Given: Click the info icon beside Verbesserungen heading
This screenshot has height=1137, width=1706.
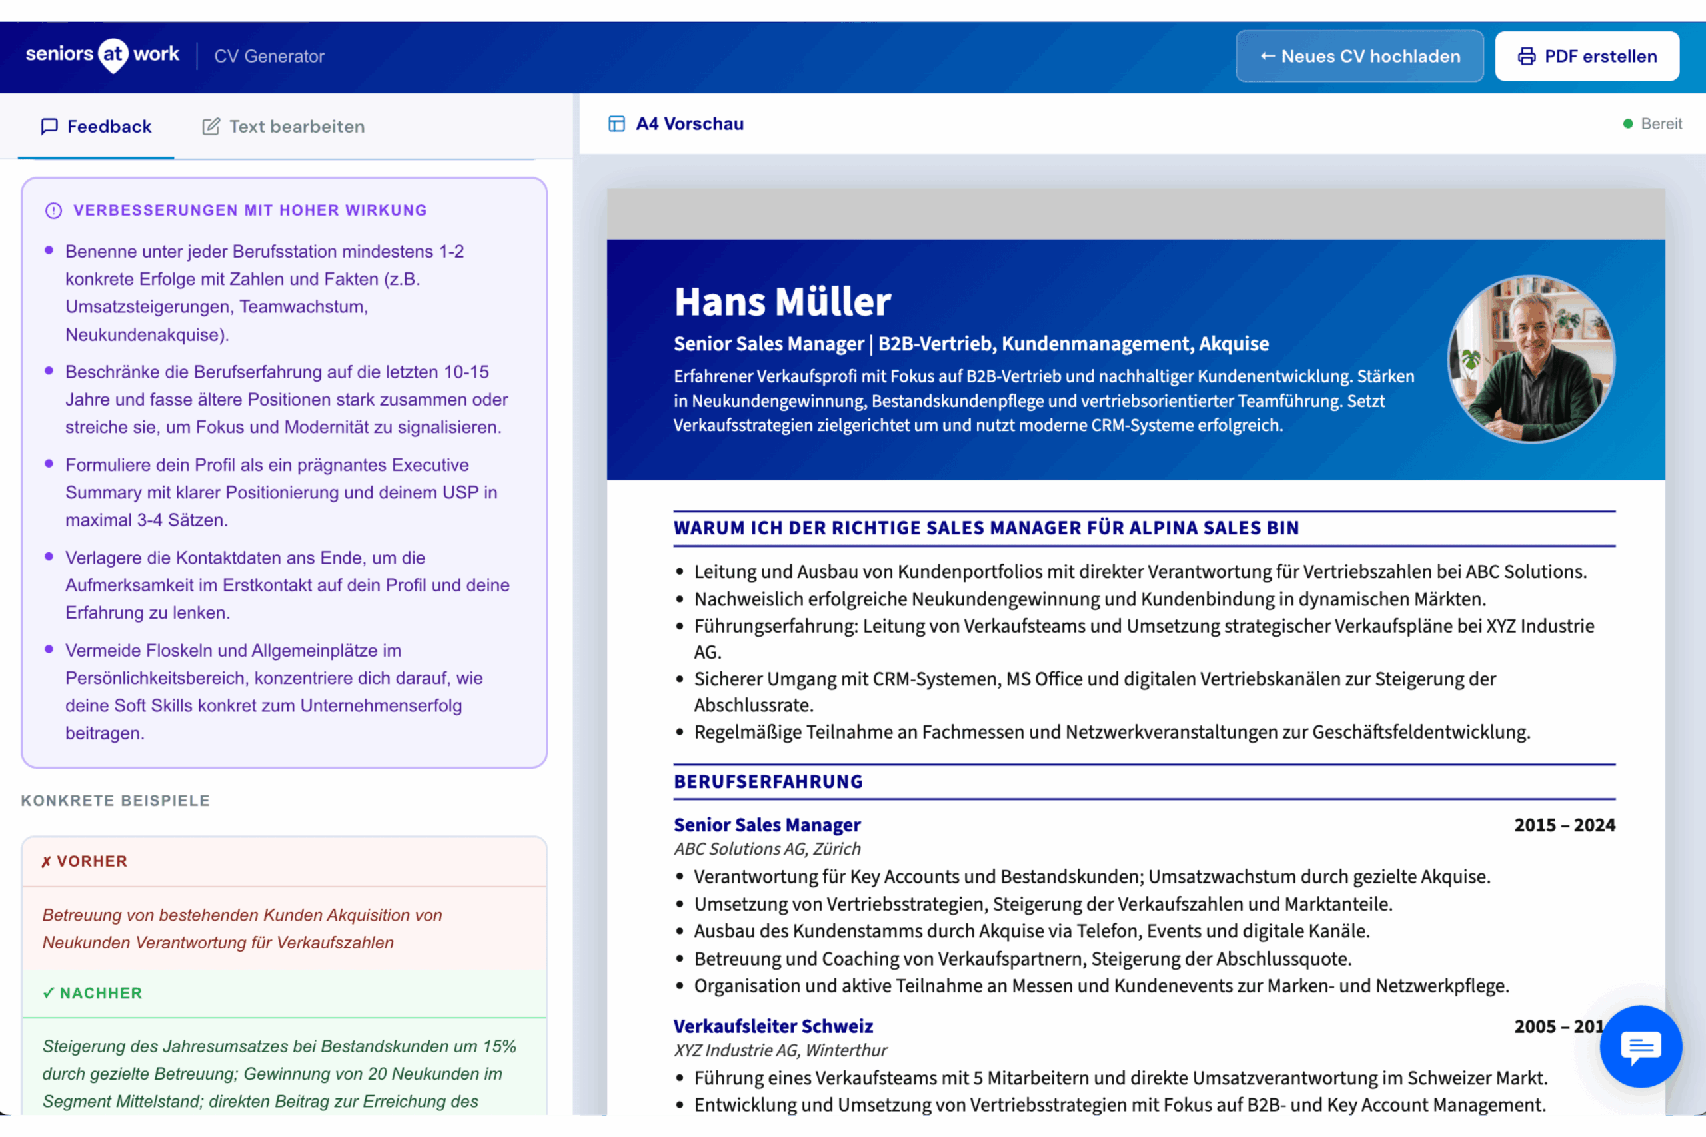Looking at the screenshot, I should point(54,211).
